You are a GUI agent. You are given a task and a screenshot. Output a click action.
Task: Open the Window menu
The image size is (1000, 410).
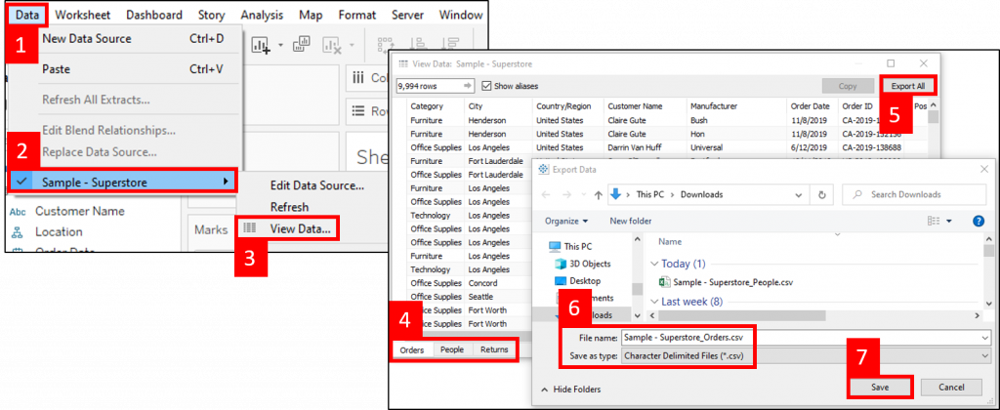(x=461, y=15)
